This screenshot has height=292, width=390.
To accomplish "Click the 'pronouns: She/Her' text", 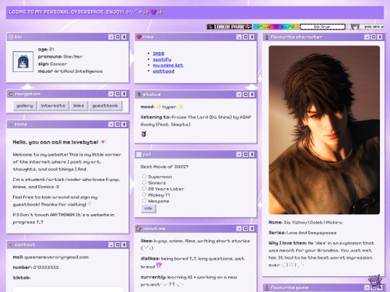I will [x=60, y=57].
